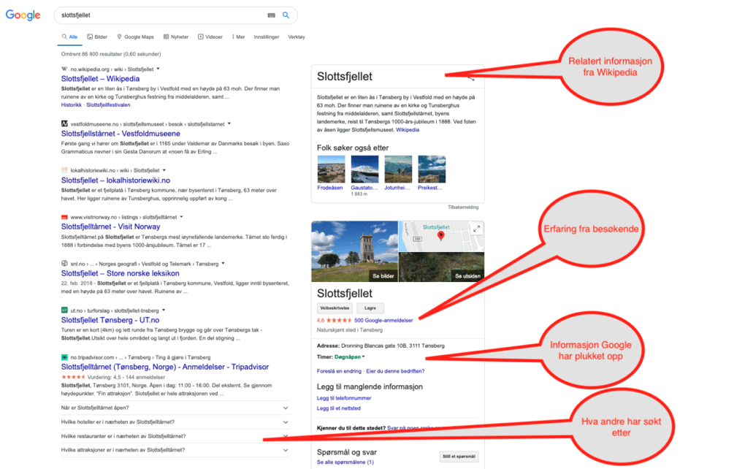
Task: Open '500 Google-anmeldelser' reviews link
Action: (x=383, y=320)
